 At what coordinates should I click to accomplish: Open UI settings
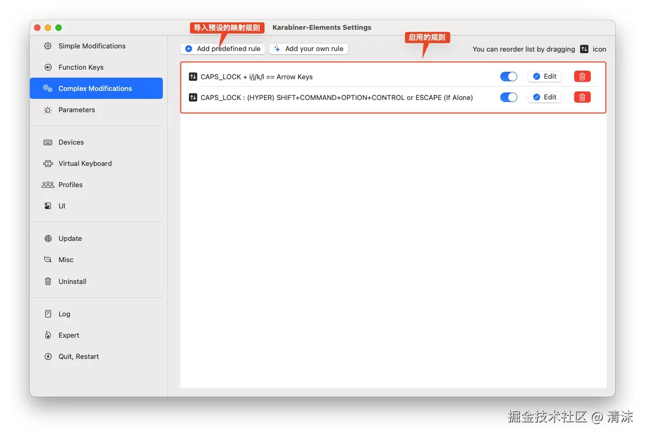pos(96,206)
